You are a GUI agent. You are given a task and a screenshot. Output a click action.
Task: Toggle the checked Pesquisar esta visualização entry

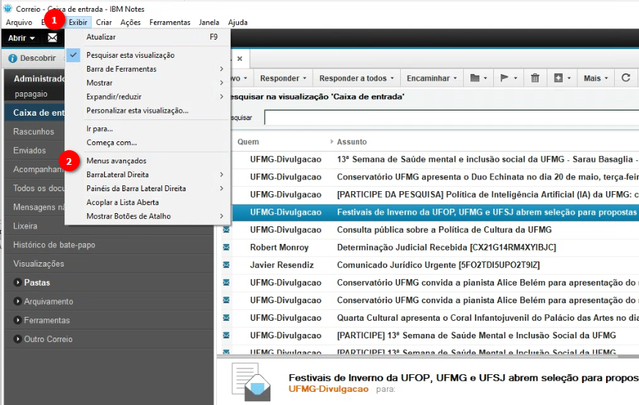pos(148,55)
